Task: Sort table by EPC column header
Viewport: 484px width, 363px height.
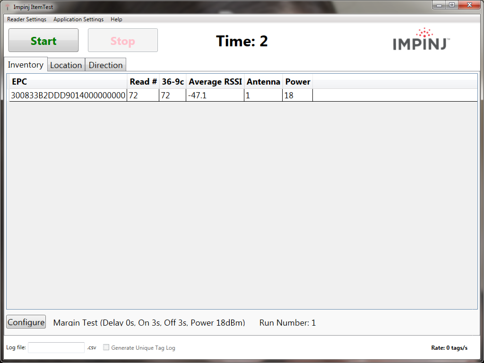Action: (x=68, y=82)
